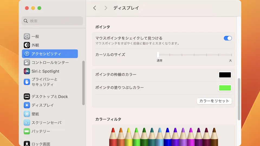Viewport: 260px width, 146px height.
Task: Click the 検索 search field
Action: pos(52,21)
